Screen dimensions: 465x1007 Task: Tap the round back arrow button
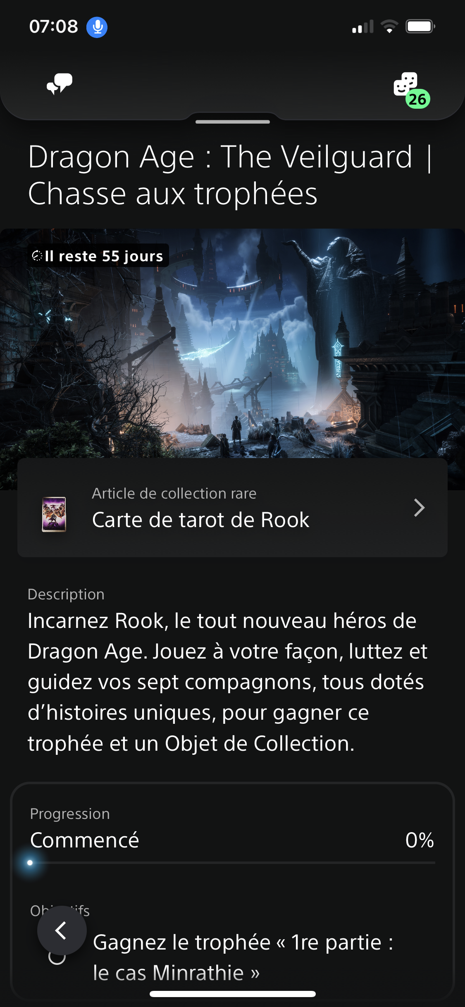click(62, 930)
